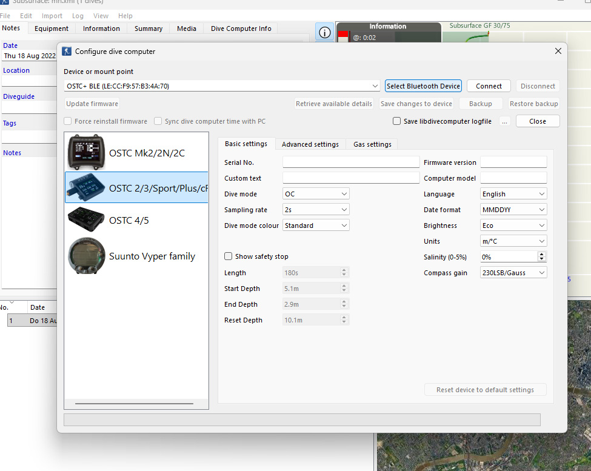Image resolution: width=591 pixels, height=471 pixels.
Task: Click the Reset Depth stepper arrows
Action: click(344, 320)
